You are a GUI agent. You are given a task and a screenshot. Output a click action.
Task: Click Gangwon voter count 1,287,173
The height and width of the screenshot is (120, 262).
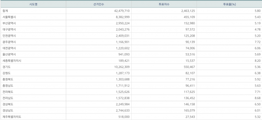point(122,73)
